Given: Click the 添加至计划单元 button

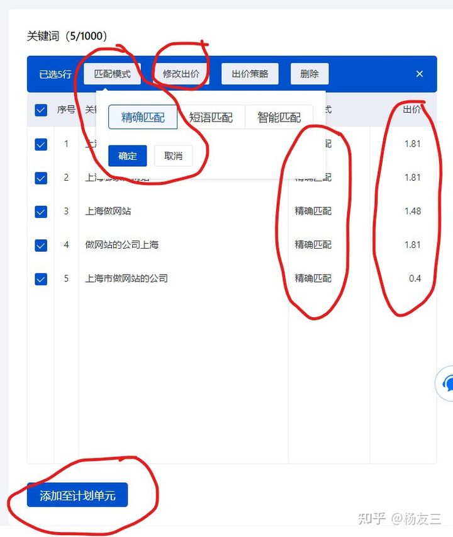Looking at the screenshot, I should pos(77,495).
